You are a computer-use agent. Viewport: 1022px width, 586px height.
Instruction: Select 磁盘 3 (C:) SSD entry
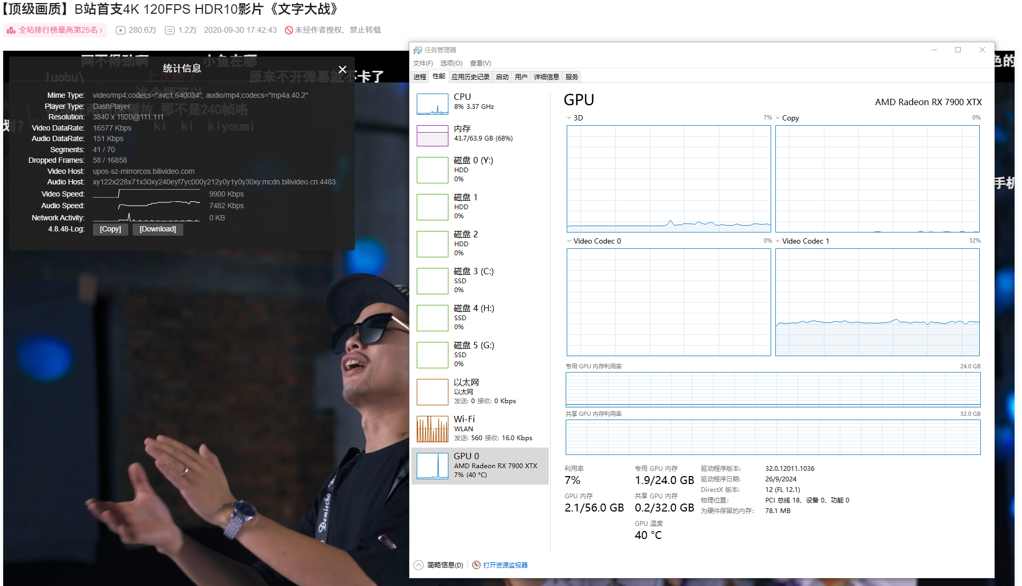coord(480,281)
